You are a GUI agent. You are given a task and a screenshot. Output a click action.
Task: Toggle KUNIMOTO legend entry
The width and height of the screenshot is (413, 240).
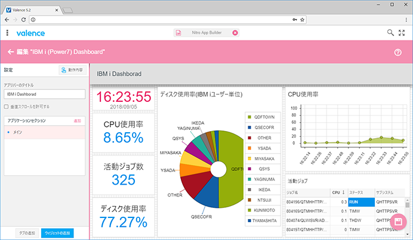263,210
